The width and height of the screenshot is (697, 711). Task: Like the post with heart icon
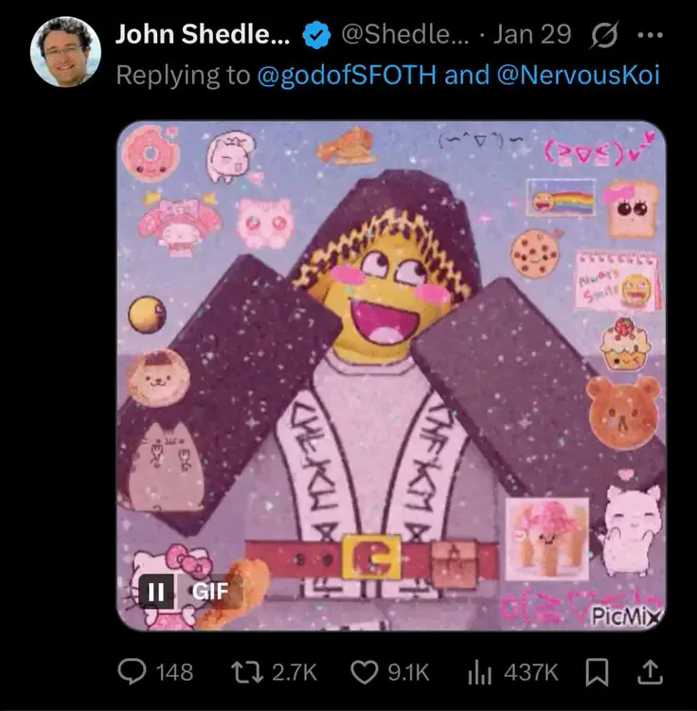click(365, 672)
